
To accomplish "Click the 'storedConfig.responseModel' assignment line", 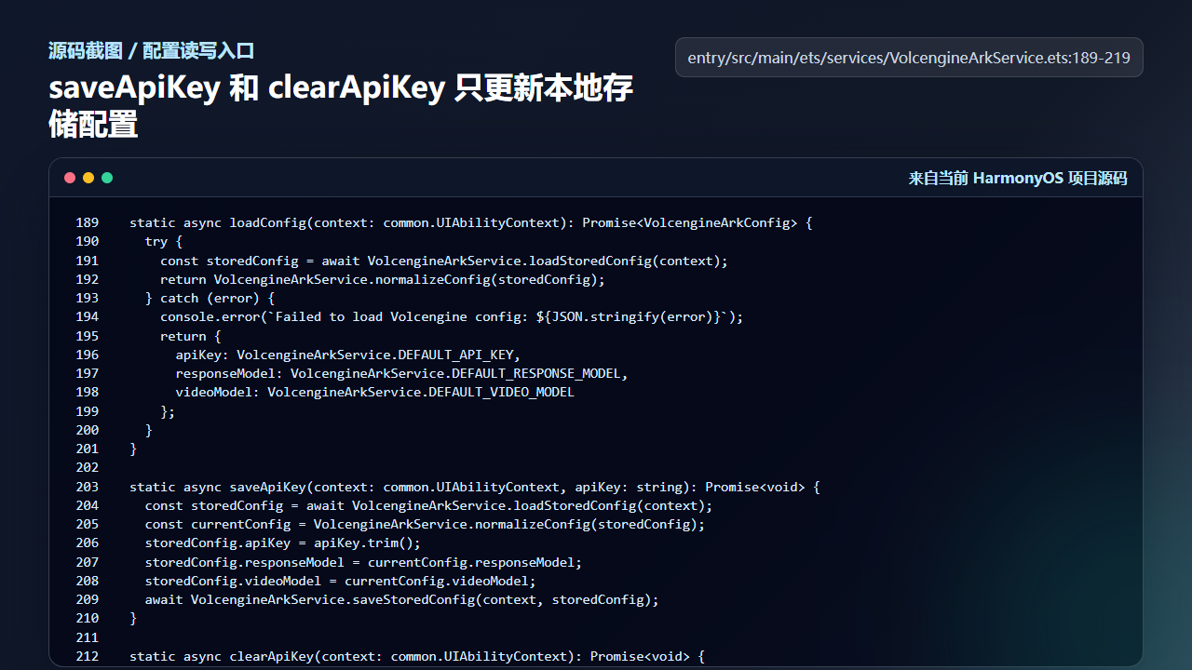I will (363, 562).
